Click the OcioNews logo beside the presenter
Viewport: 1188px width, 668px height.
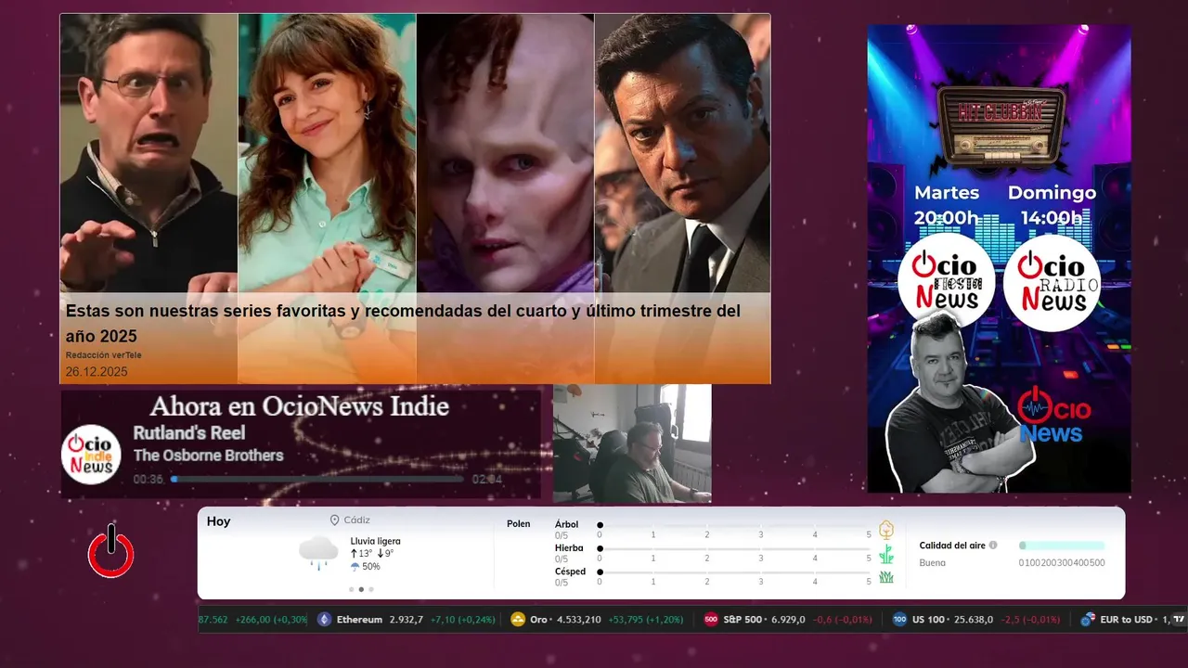[1053, 415]
